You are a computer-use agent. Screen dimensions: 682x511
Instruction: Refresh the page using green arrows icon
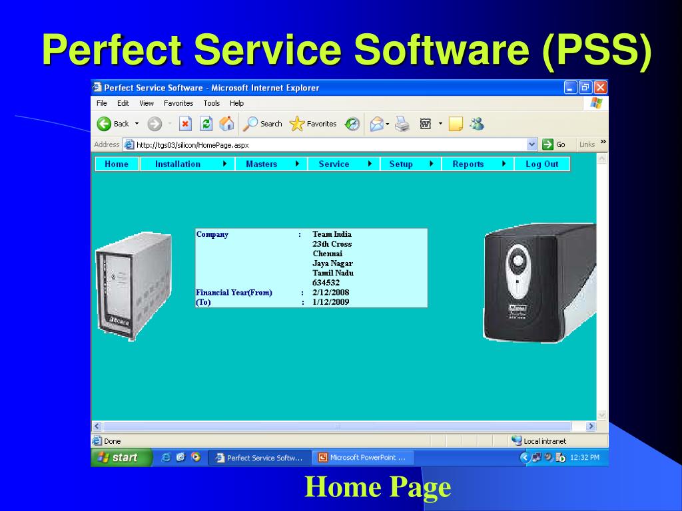click(206, 124)
